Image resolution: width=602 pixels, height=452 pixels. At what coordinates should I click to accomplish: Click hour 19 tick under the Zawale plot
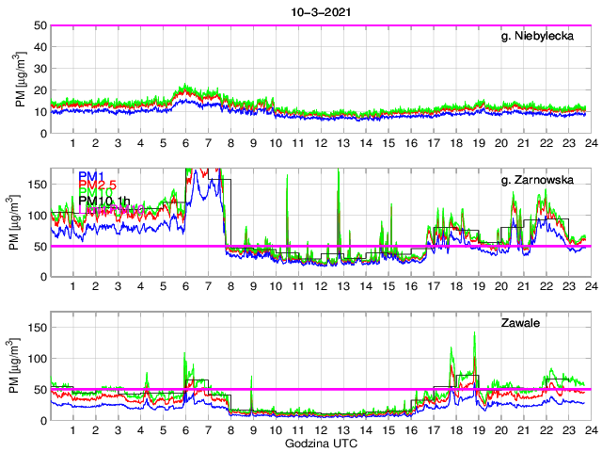(479, 430)
